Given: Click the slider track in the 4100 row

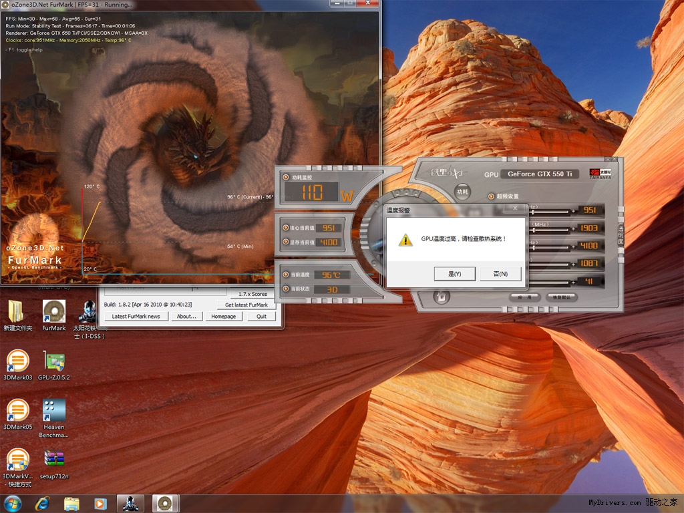Looking at the screenshot, I should pyautogui.click(x=551, y=247).
